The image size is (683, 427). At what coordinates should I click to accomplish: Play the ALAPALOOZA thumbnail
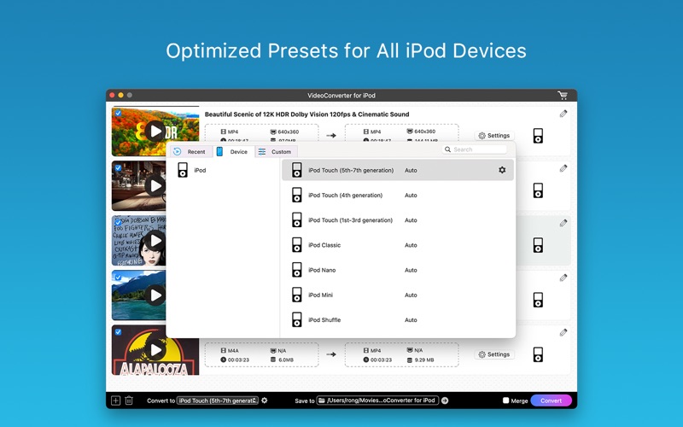pyautogui.click(x=155, y=350)
